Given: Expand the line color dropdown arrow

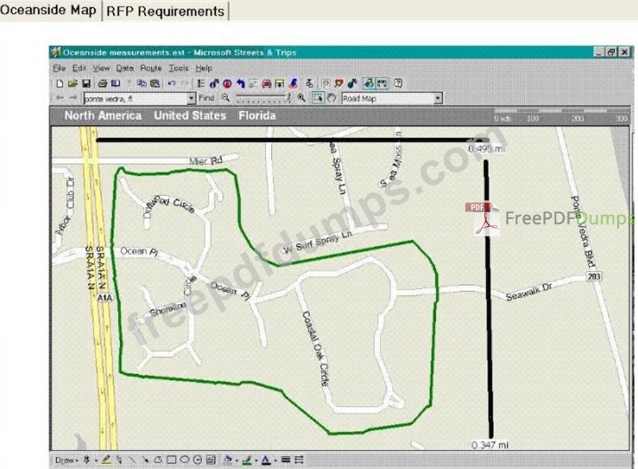Looking at the screenshot, I should click(256, 460).
